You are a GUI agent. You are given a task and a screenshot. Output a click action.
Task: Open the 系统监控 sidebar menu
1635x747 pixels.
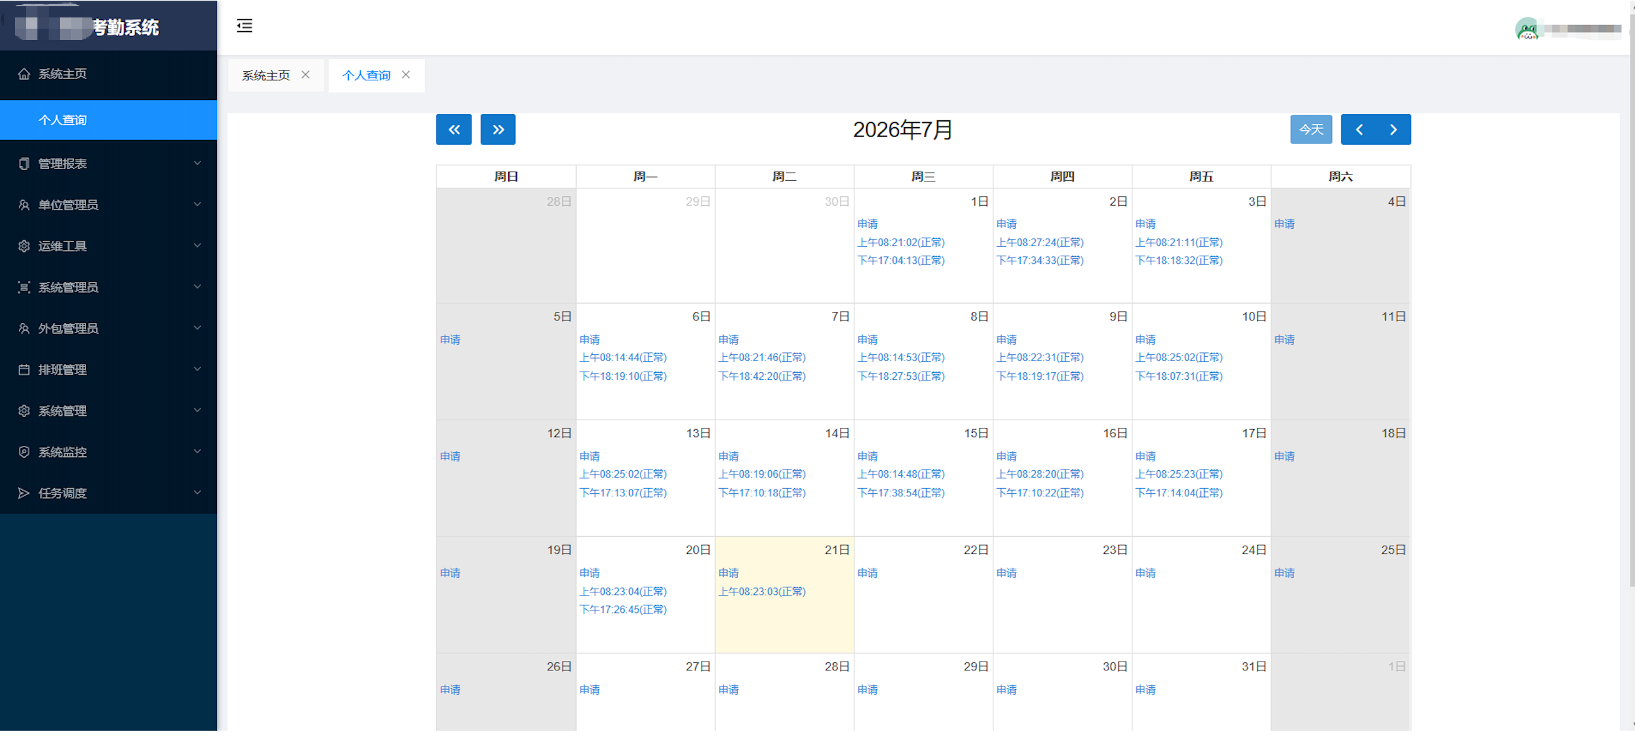[109, 452]
